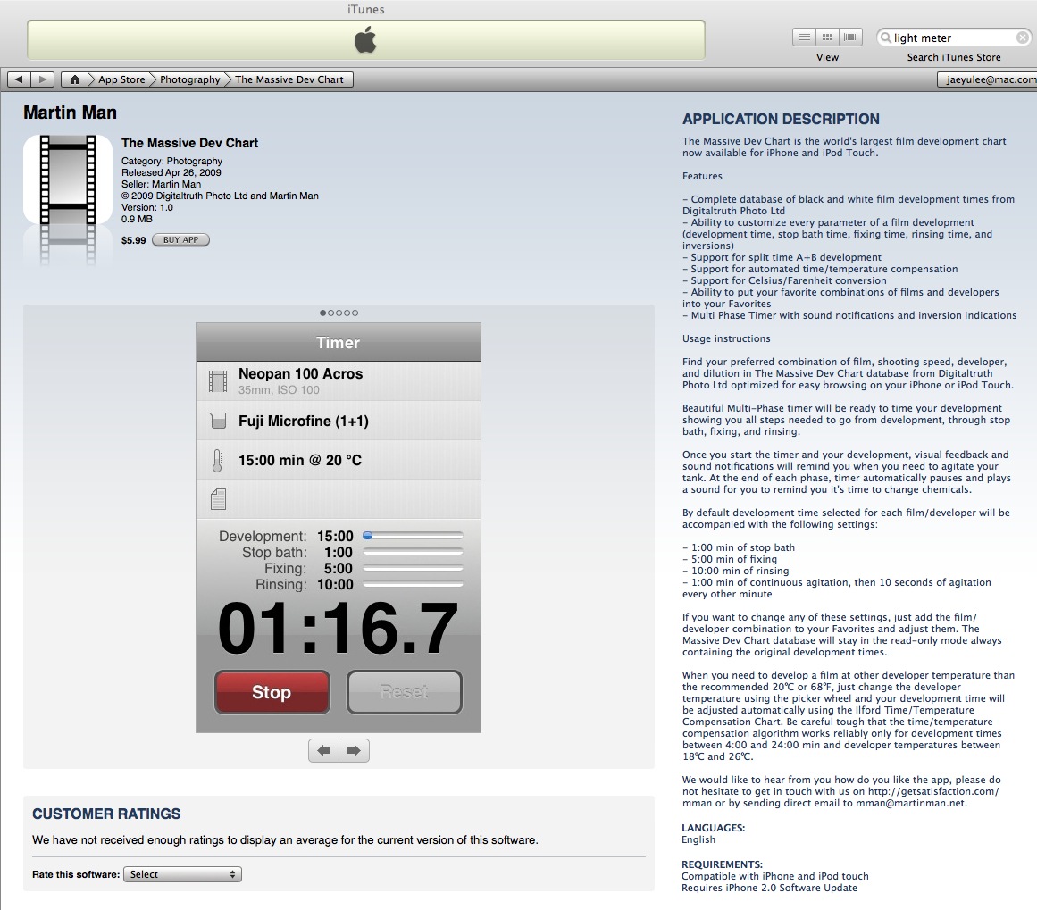
Task: Switch to list view icon
Action: coord(804,38)
